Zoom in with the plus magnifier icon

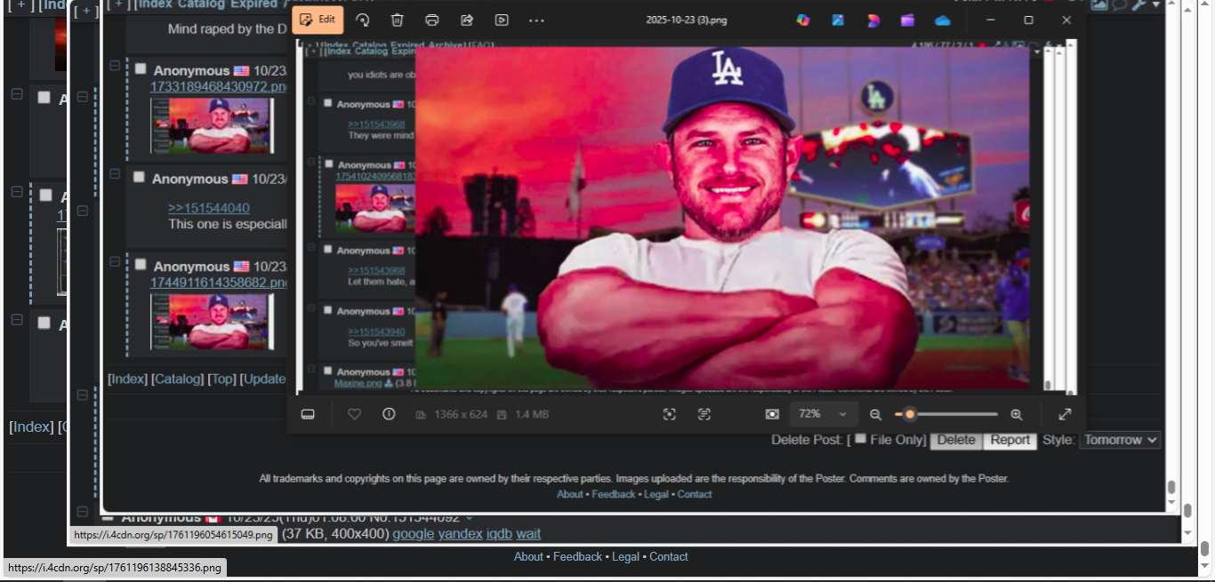[1017, 414]
